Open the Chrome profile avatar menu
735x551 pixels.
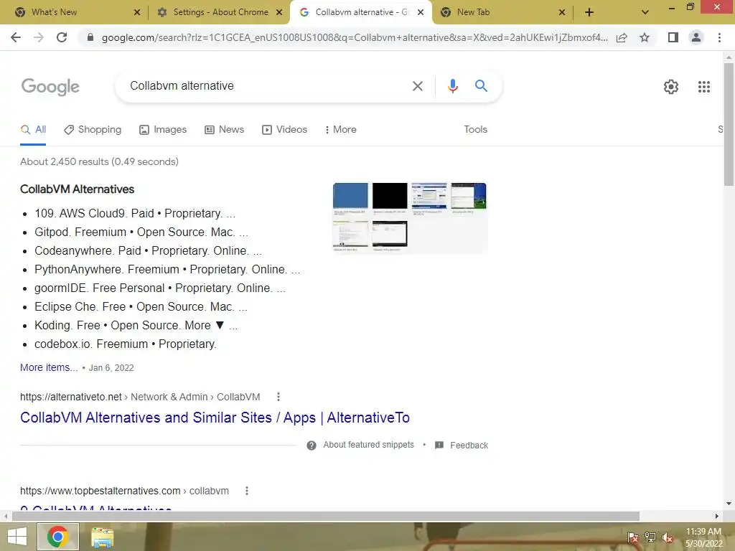pyautogui.click(x=696, y=37)
